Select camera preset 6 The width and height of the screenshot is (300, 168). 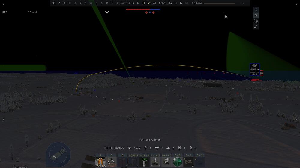click(102, 3)
